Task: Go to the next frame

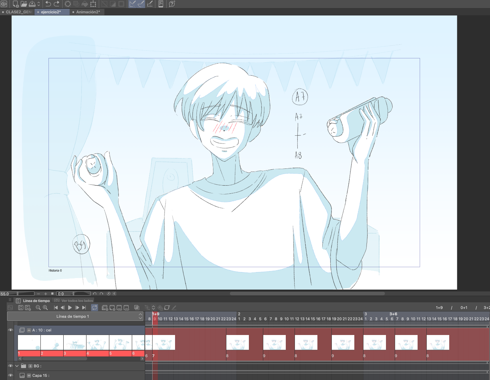Action: pos(77,308)
